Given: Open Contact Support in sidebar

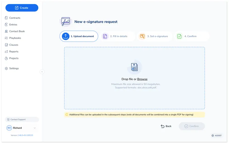Looking at the screenshot, I should pos(22,119).
